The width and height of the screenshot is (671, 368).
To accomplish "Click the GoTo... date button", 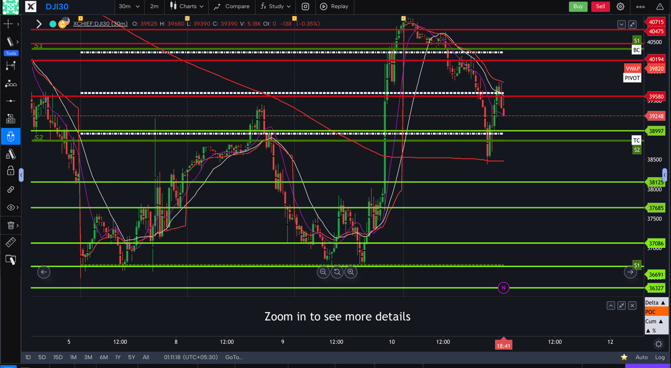I will tap(234, 357).
